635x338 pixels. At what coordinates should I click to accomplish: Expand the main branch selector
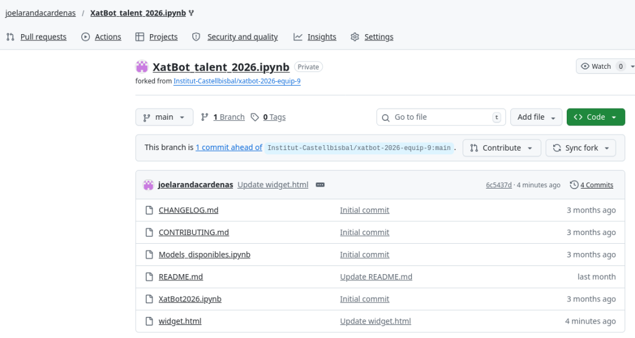164,117
